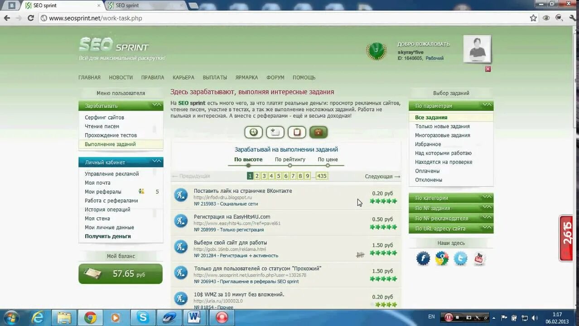
Task: Click the add-task folder icon above the list
Action: point(275,132)
